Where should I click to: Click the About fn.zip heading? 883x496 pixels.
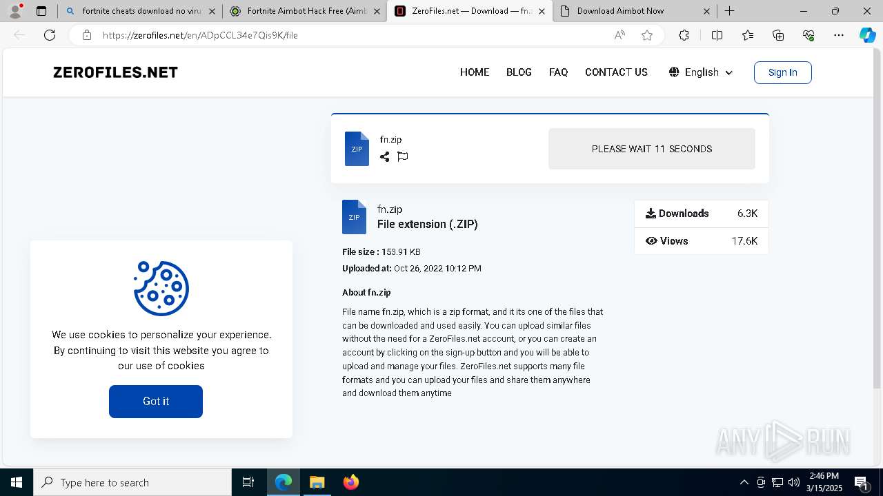coord(366,293)
